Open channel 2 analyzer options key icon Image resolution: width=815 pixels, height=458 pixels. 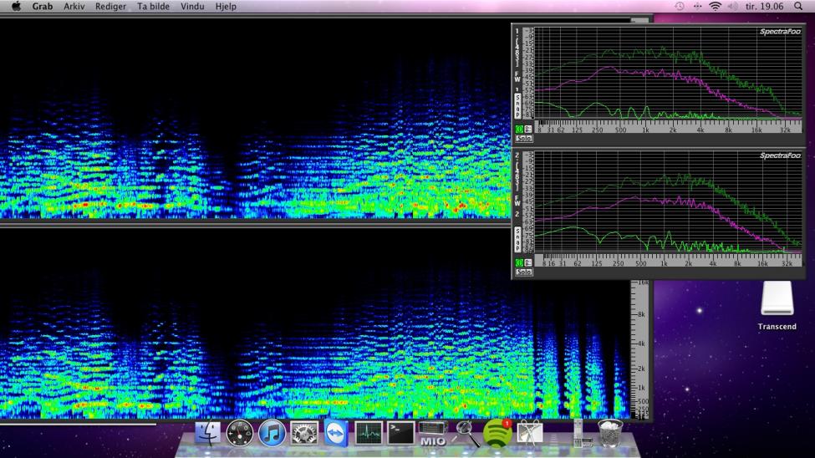pyautogui.click(x=528, y=262)
